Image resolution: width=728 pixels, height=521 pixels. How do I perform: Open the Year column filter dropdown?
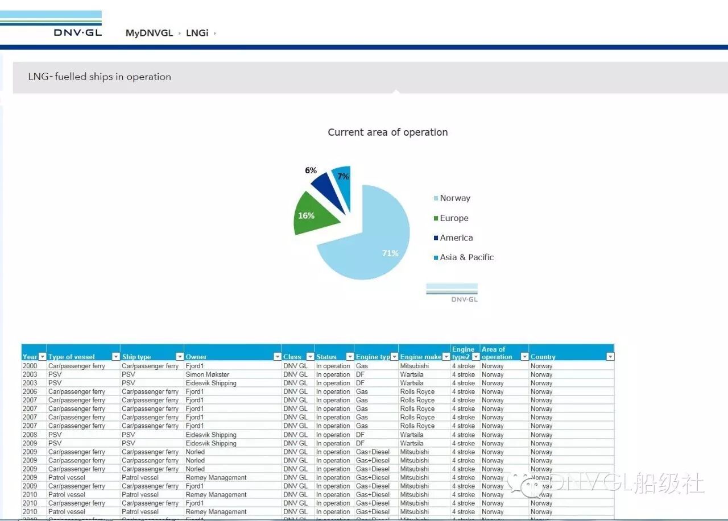42,357
